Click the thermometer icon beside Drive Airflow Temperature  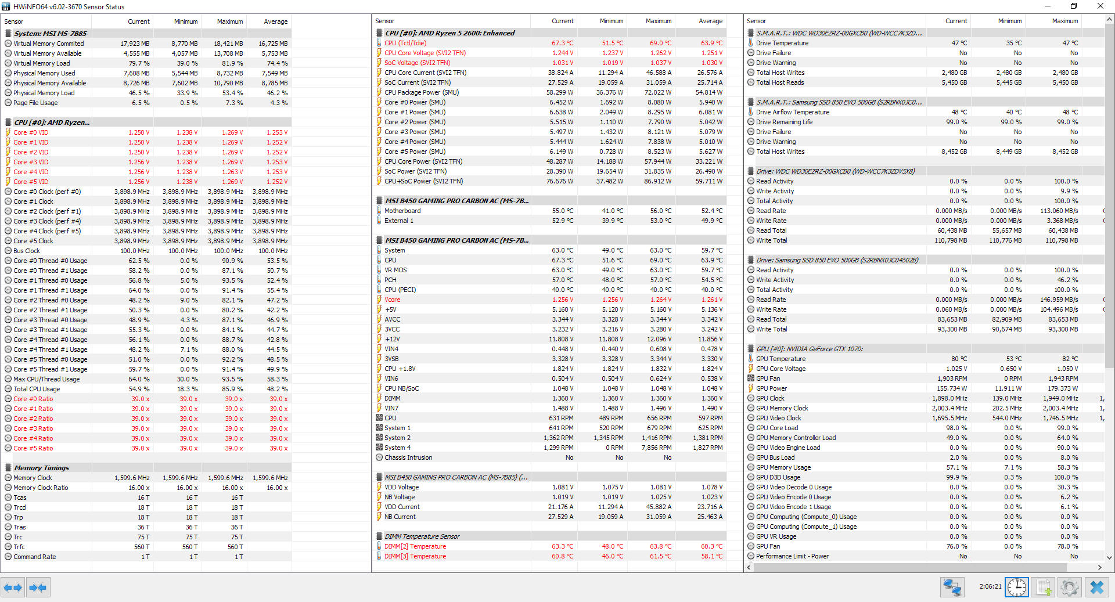pyautogui.click(x=751, y=112)
